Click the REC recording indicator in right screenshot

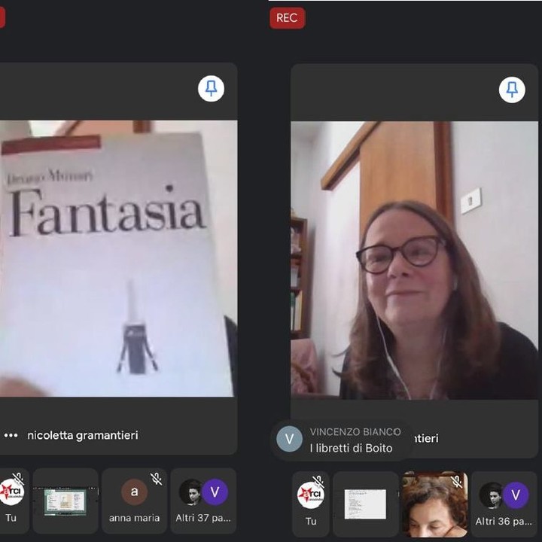pyautogui.click(x=288, y=18)
